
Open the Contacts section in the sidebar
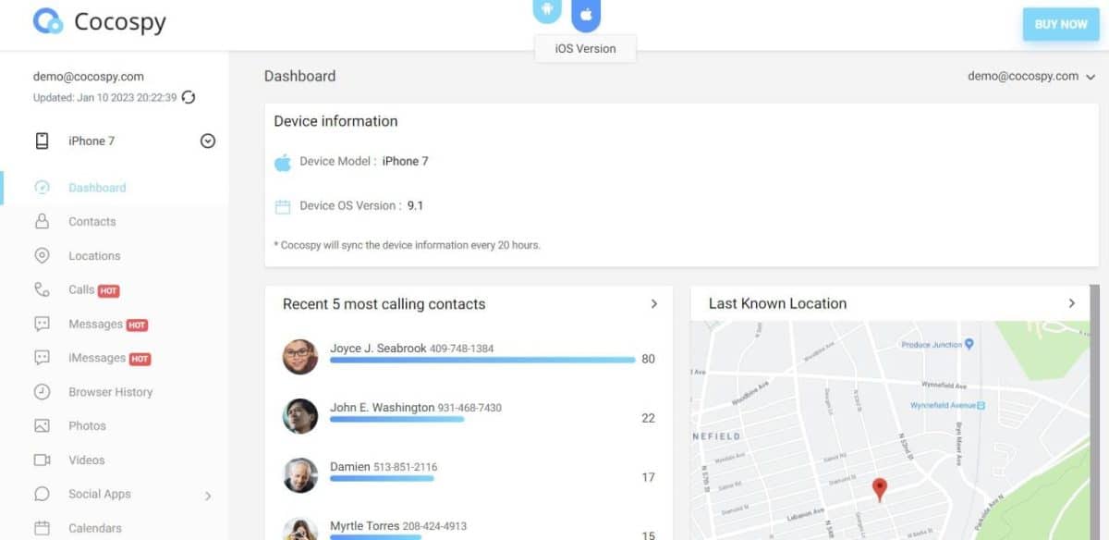(x=91, y=221)
